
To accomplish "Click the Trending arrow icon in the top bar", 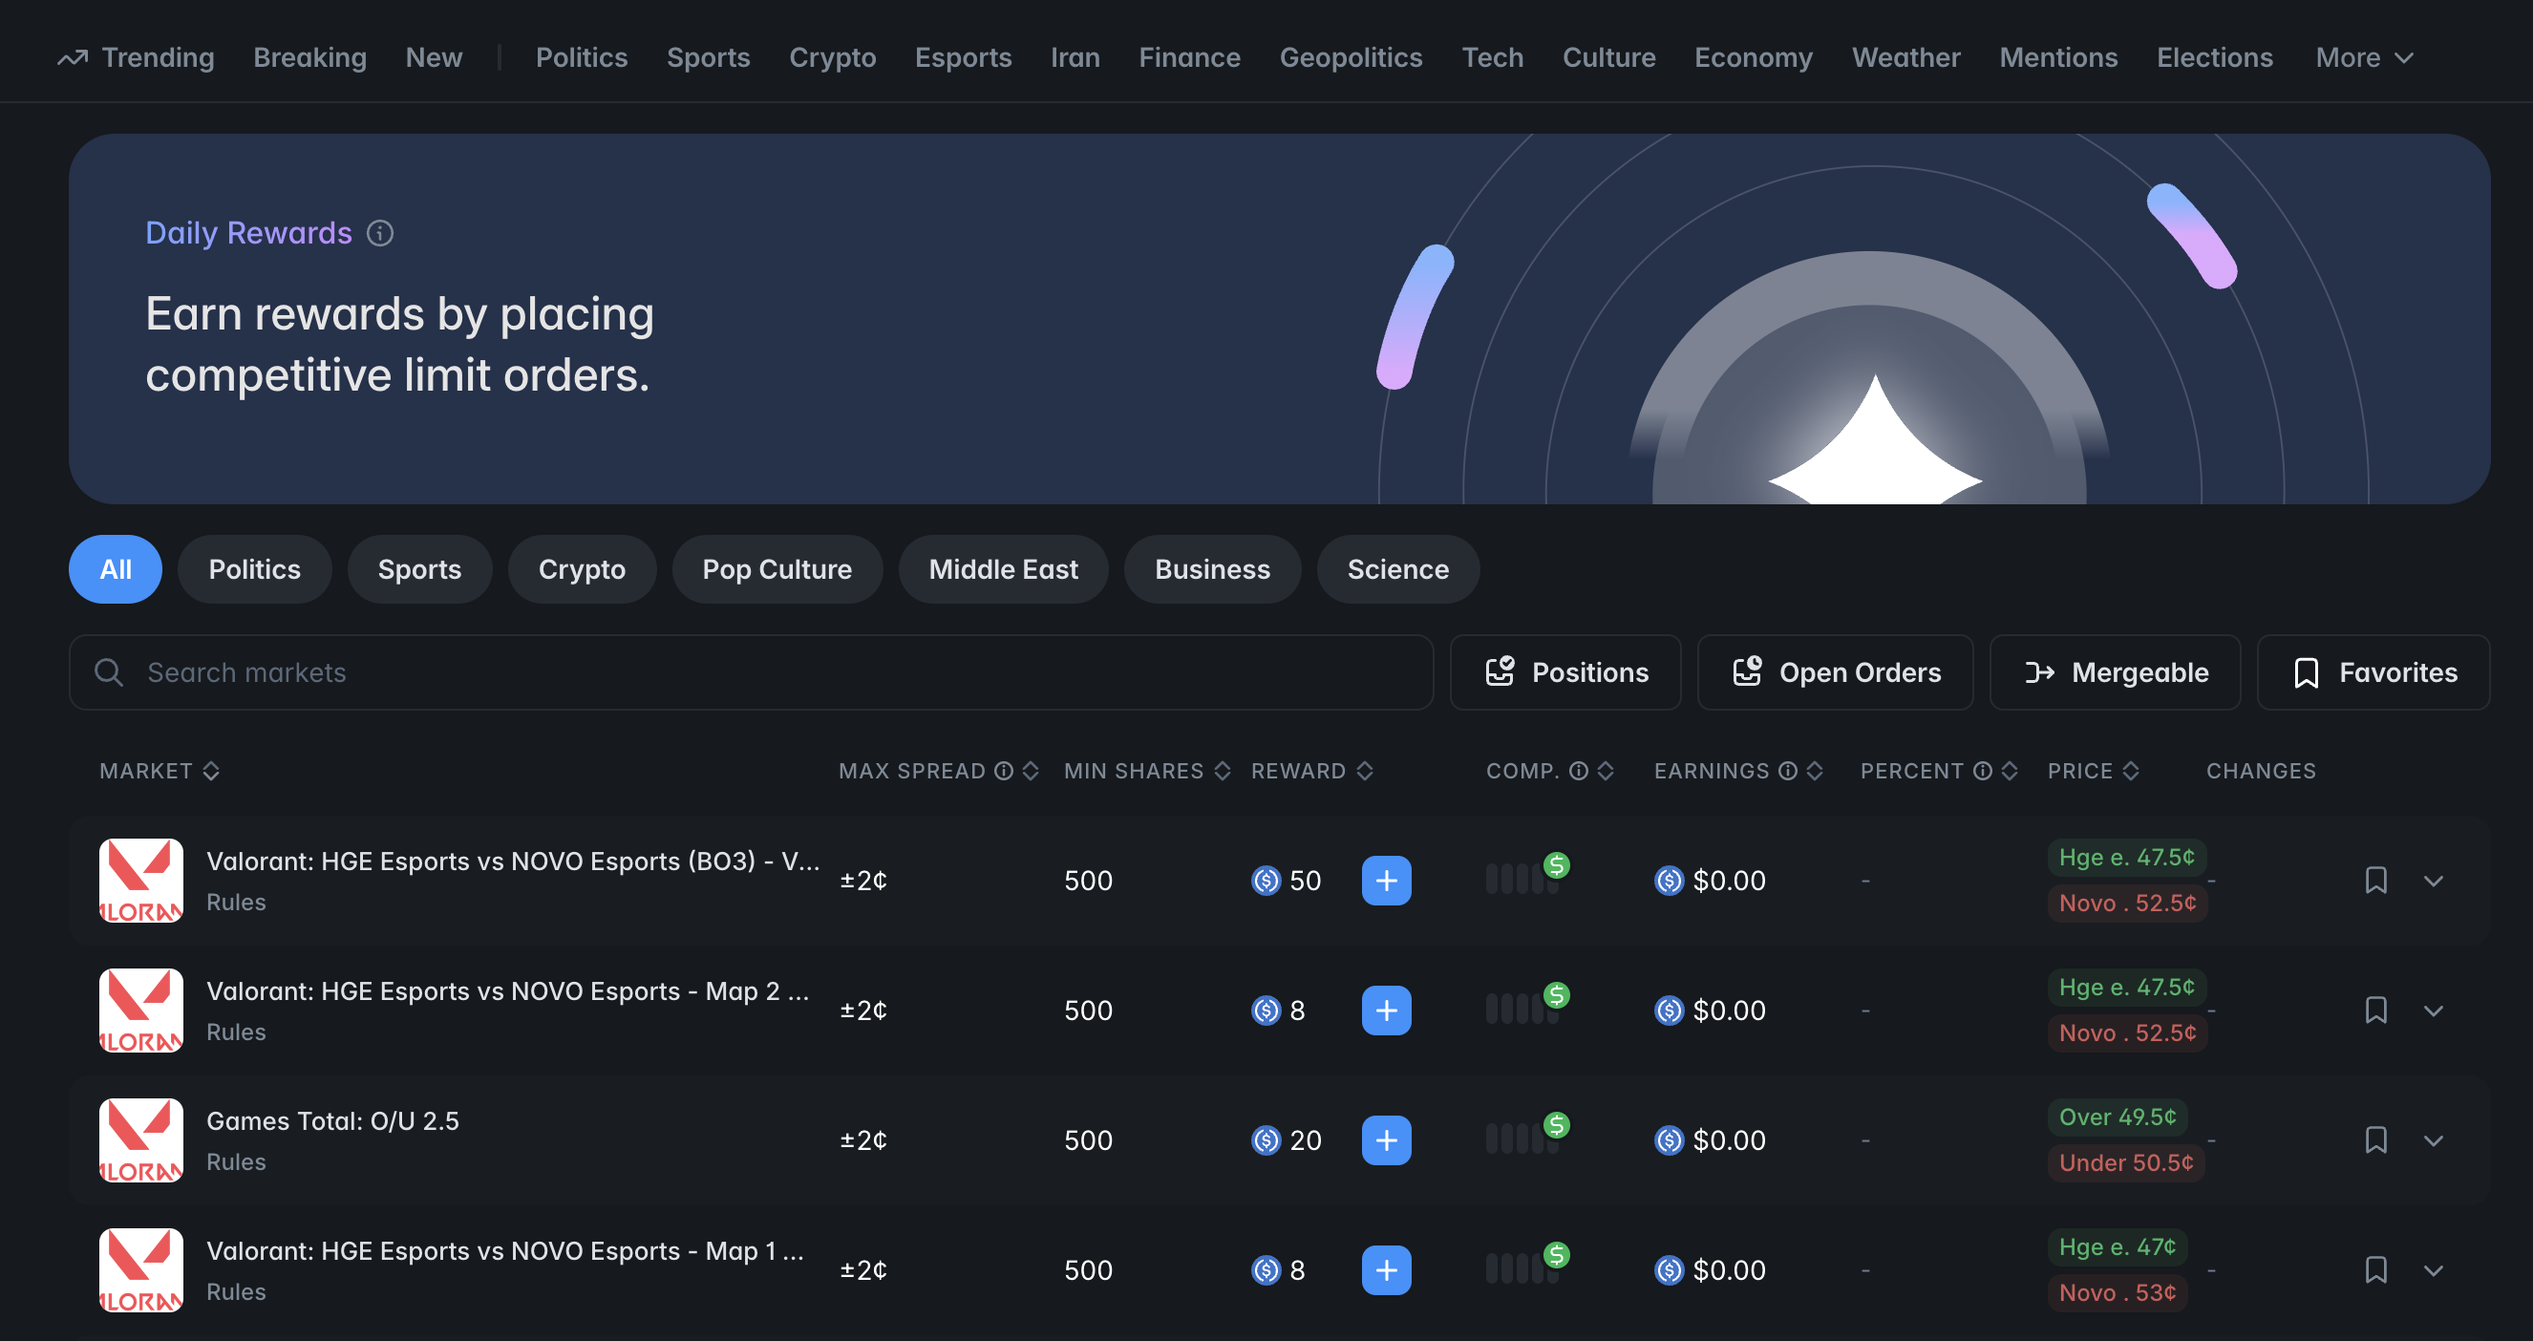I will point(73,58).
